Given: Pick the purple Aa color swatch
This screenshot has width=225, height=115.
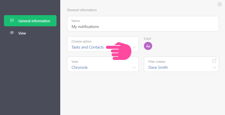Looking at the screenshot, I should point(148,46).
